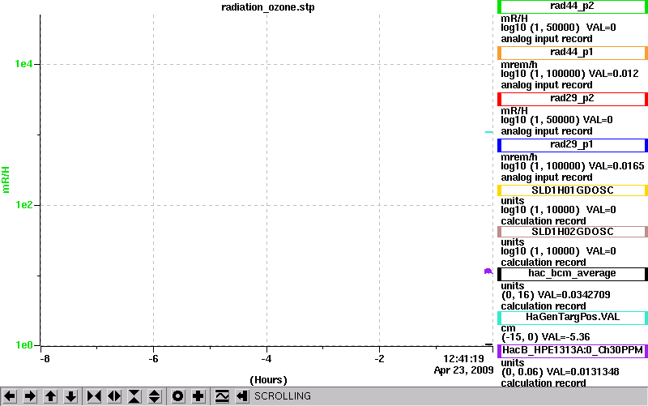The image size is (648, 406).
Task: Select the rad29_p2 curve legend
Action: 573,99
